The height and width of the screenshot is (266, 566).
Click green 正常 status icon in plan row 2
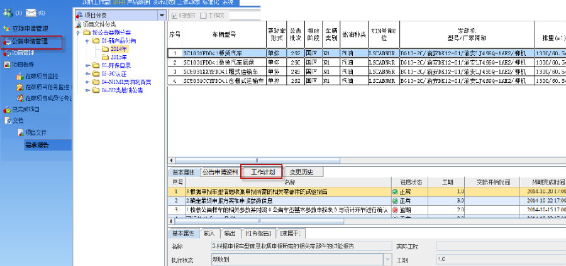click(x=396, y=201)
